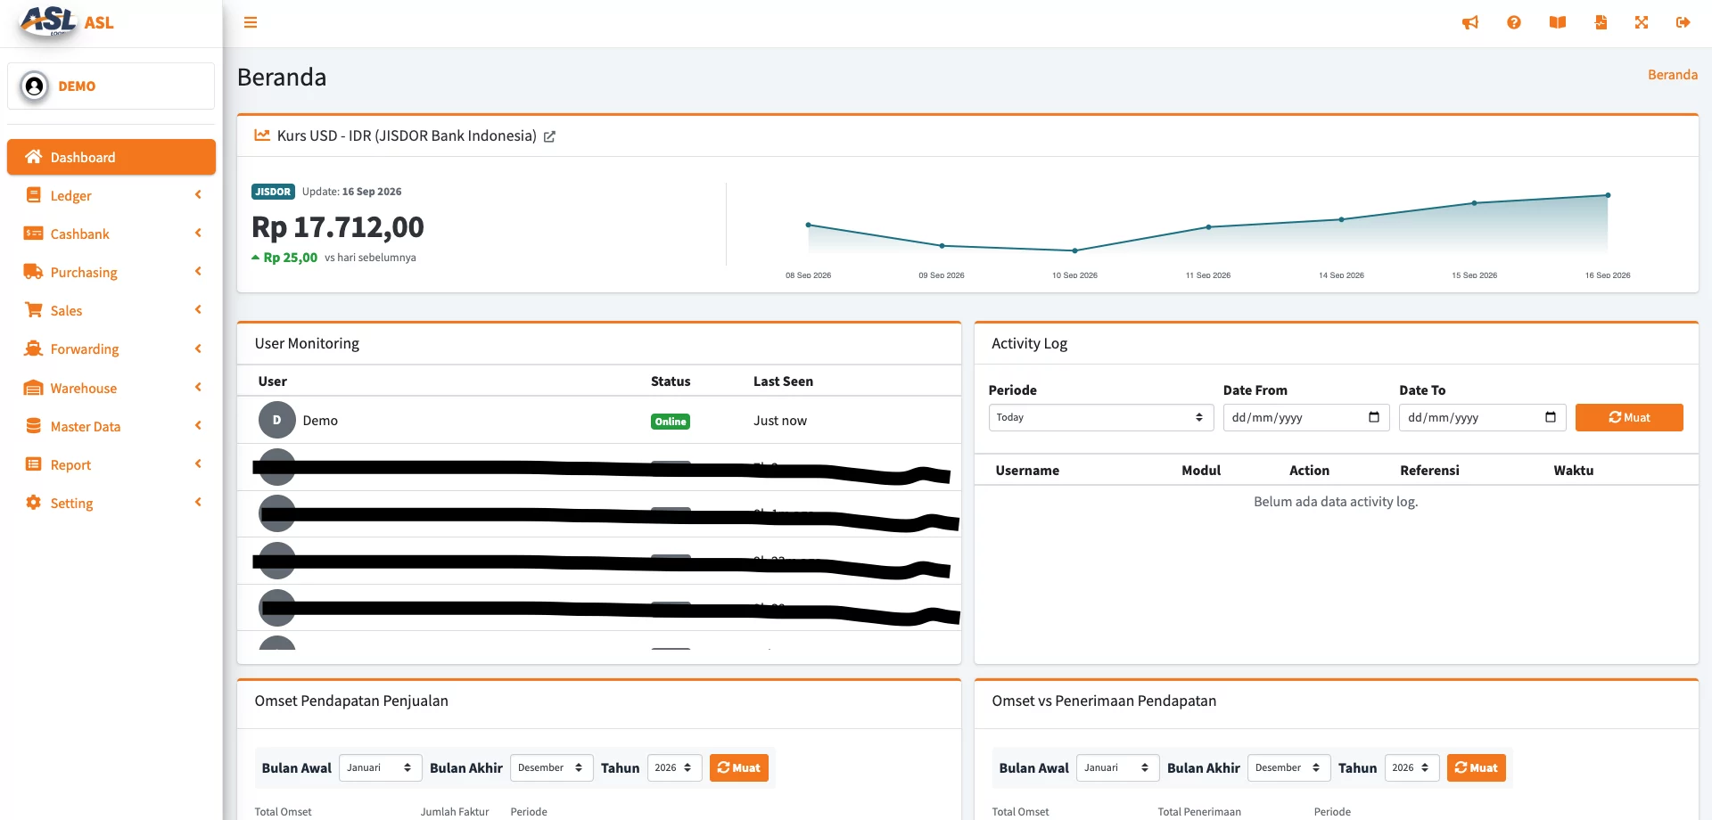The width and height of the screenshot is (1712, 820).
Task: Open the Periode Today dropdown
Action: [x=1101, y=417]
